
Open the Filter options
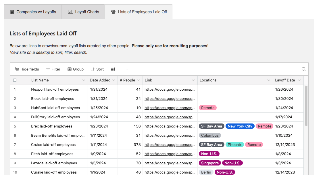coord(53,69)
